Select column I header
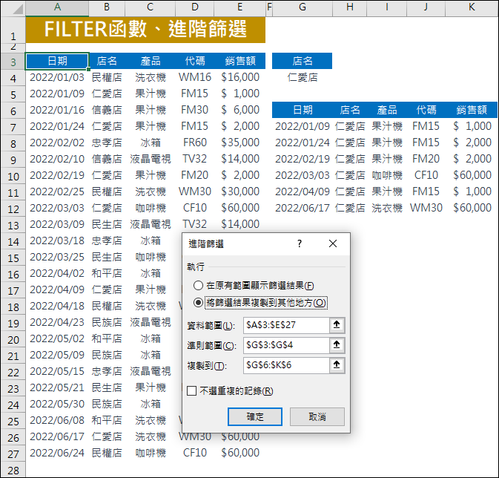 386,7
